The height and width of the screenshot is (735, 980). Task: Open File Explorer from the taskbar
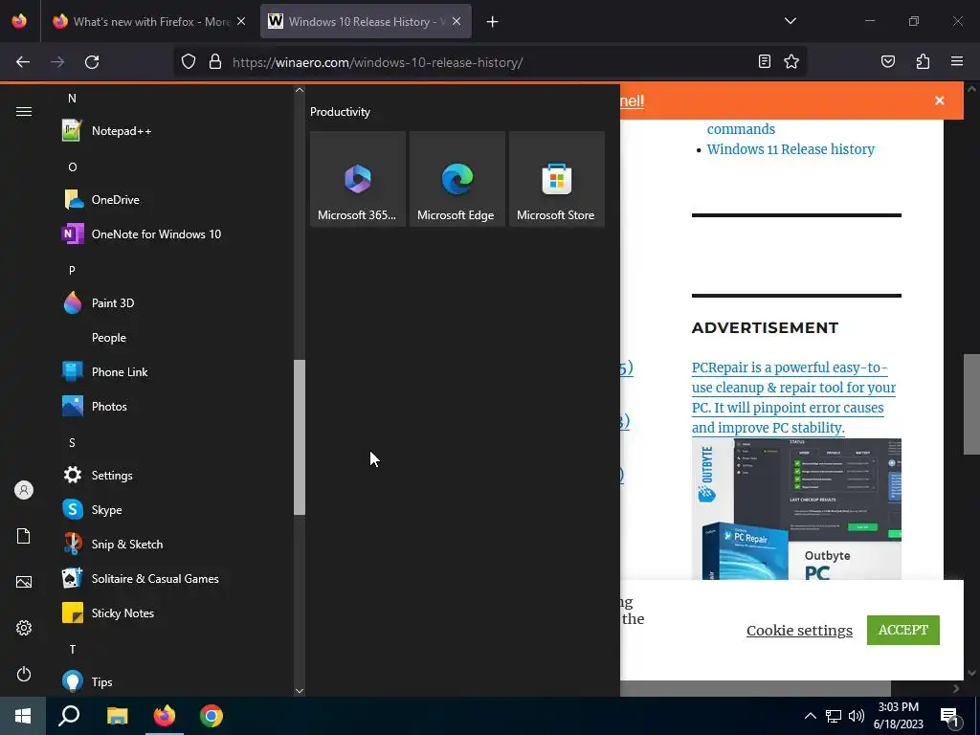click(117, 716)
